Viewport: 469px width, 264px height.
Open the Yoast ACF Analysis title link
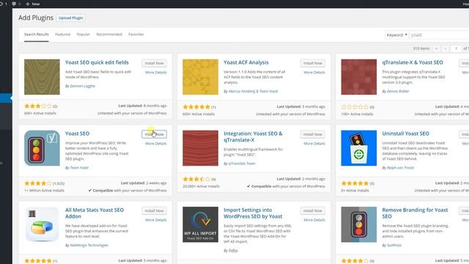point(246,62)
